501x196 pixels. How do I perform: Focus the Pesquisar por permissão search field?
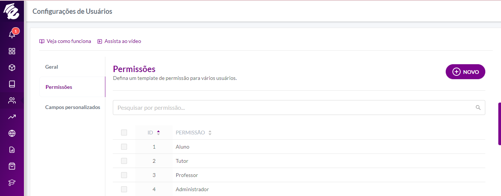pos(299,108)
